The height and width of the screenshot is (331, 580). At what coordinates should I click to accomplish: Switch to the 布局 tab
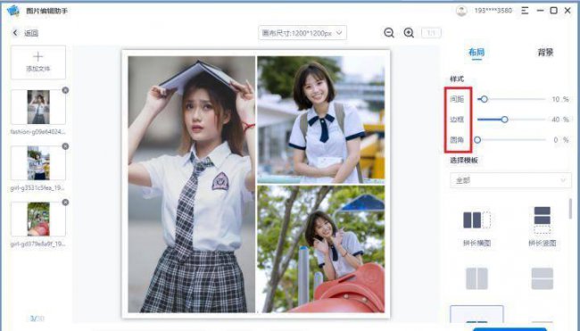(x=476, y=52)
